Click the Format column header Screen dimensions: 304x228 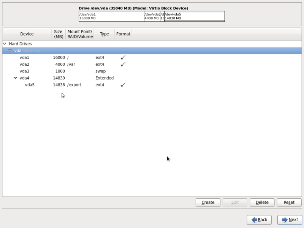(x=123, y=34)
